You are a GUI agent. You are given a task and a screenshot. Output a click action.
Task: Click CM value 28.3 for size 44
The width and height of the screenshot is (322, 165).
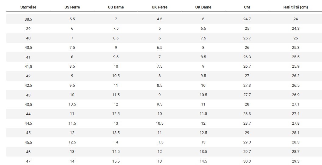[x=247, y=114]
